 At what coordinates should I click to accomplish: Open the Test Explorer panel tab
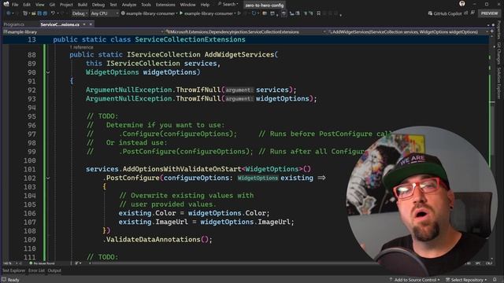click(x=13, y=270)
